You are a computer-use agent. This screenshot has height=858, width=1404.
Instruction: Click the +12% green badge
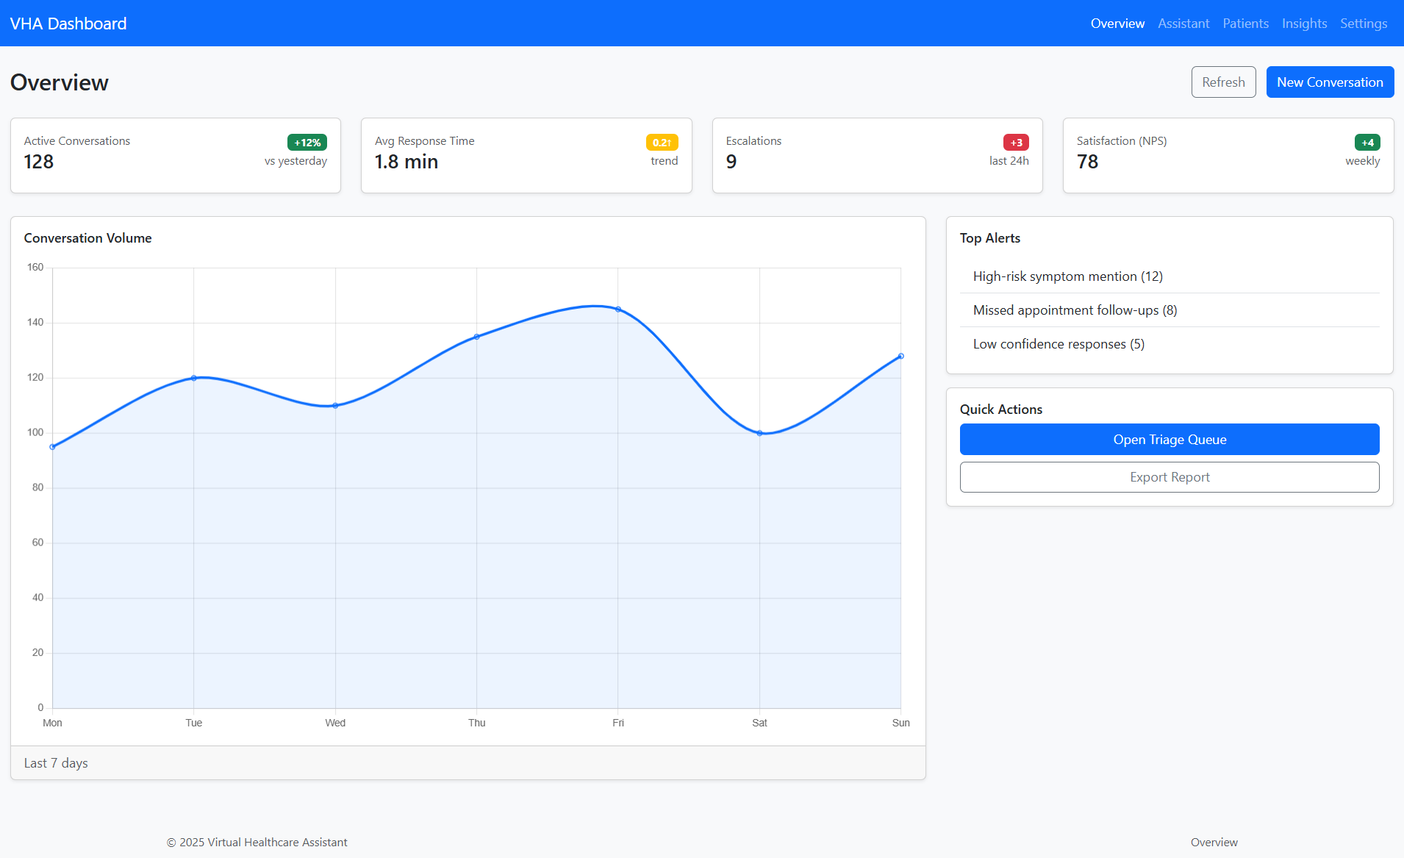coord(307,143)
